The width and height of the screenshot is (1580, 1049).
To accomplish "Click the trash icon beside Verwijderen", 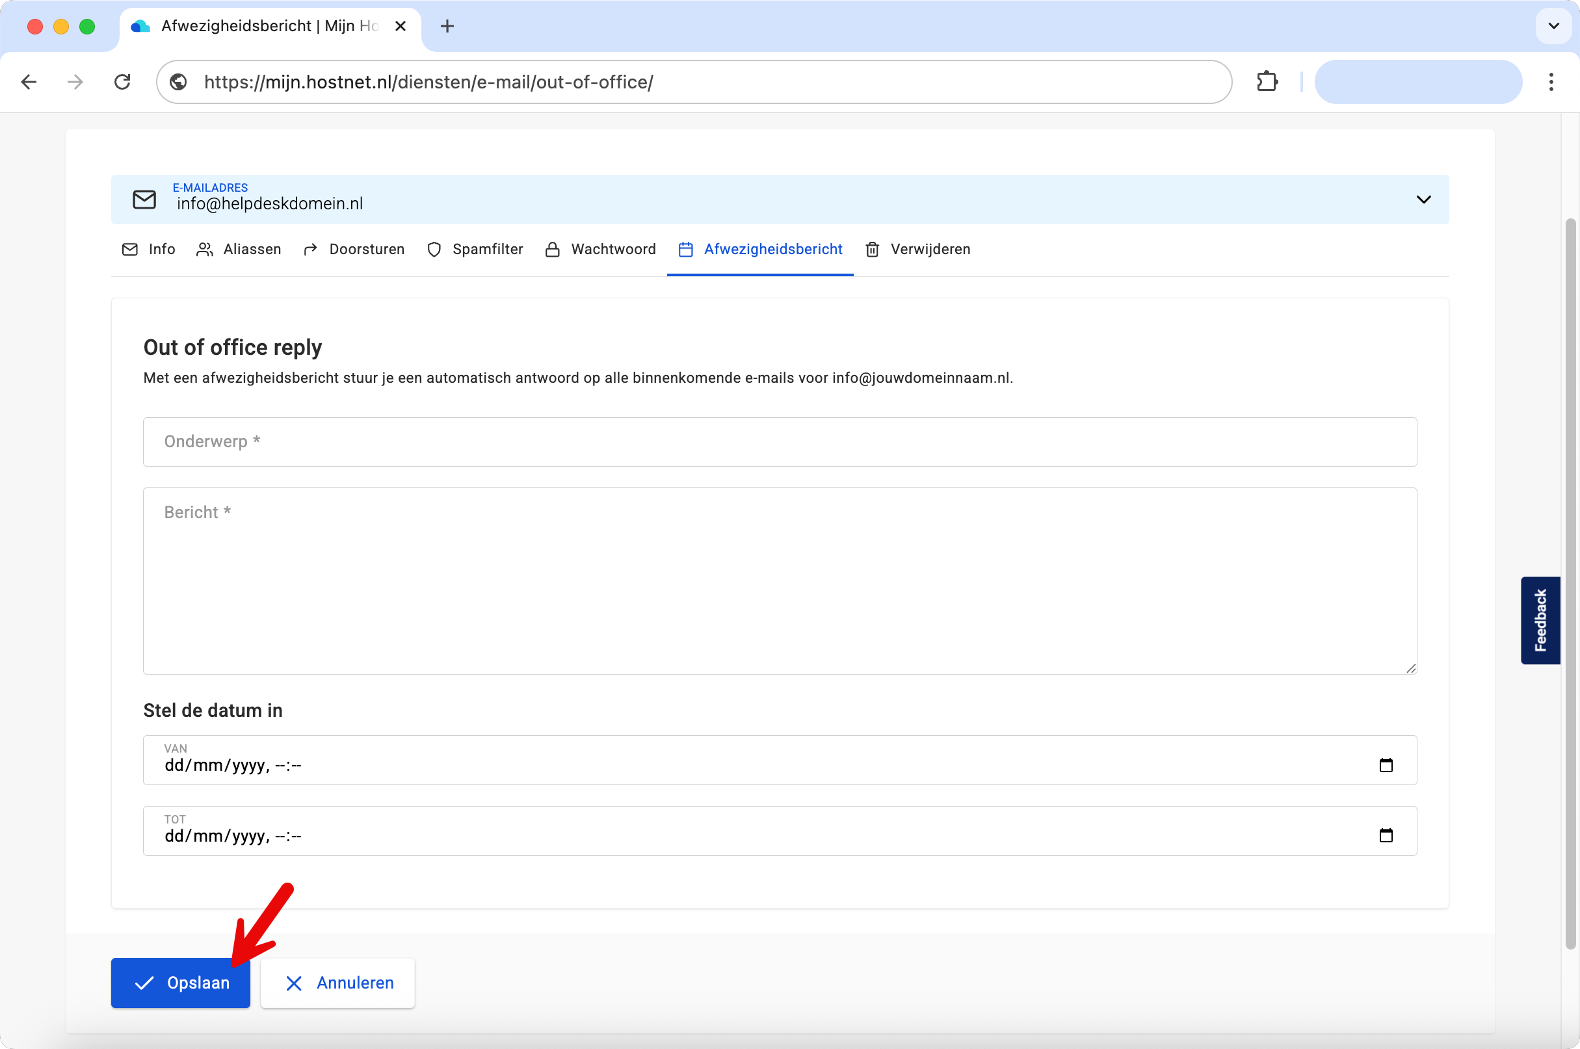I will 873,249.
